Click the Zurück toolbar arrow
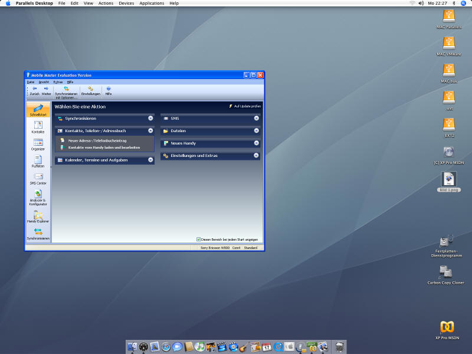 click(34, 90)
